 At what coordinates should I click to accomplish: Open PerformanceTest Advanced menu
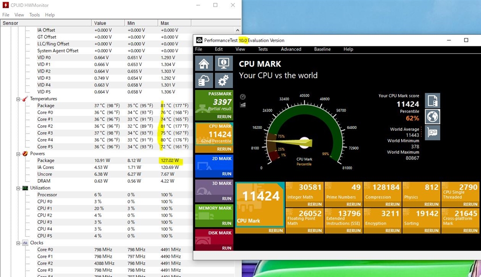(291, 49)
